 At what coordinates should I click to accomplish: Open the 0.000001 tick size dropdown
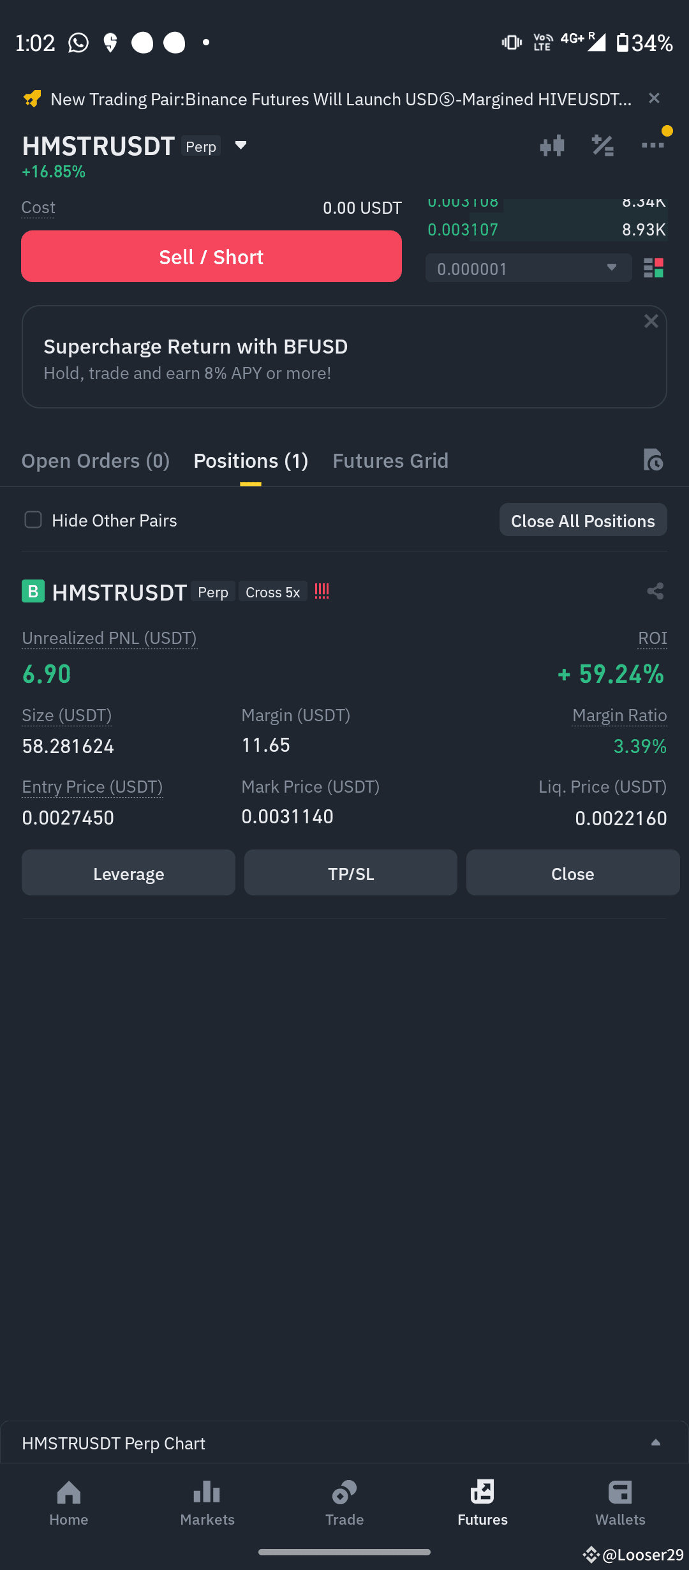pyautogui.click(x=528, y=268)
